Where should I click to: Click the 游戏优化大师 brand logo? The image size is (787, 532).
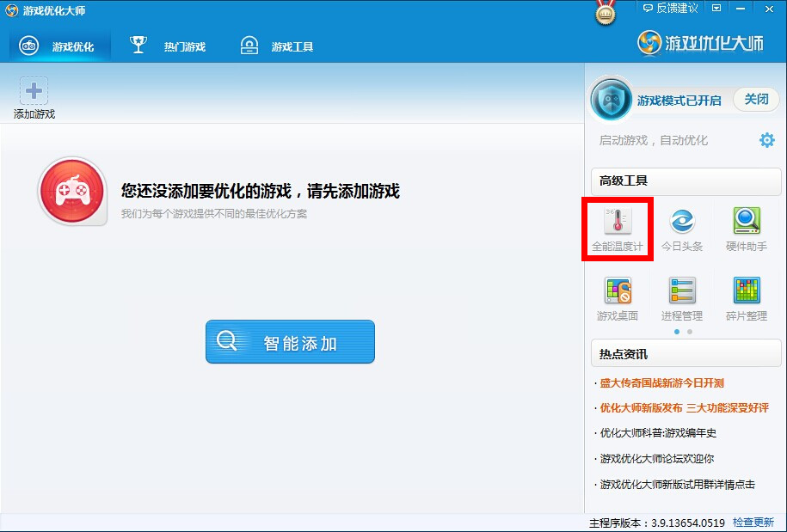tap(700, 43)
